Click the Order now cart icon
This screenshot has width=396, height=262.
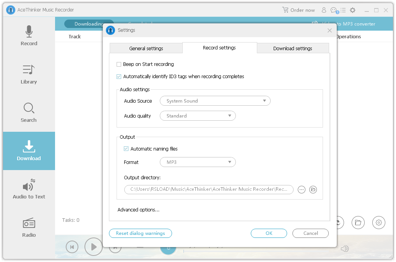pos(286,10)
